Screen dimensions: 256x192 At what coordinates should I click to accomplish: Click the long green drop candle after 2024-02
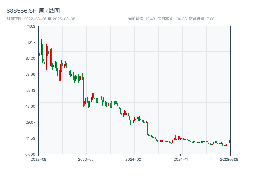148,128
